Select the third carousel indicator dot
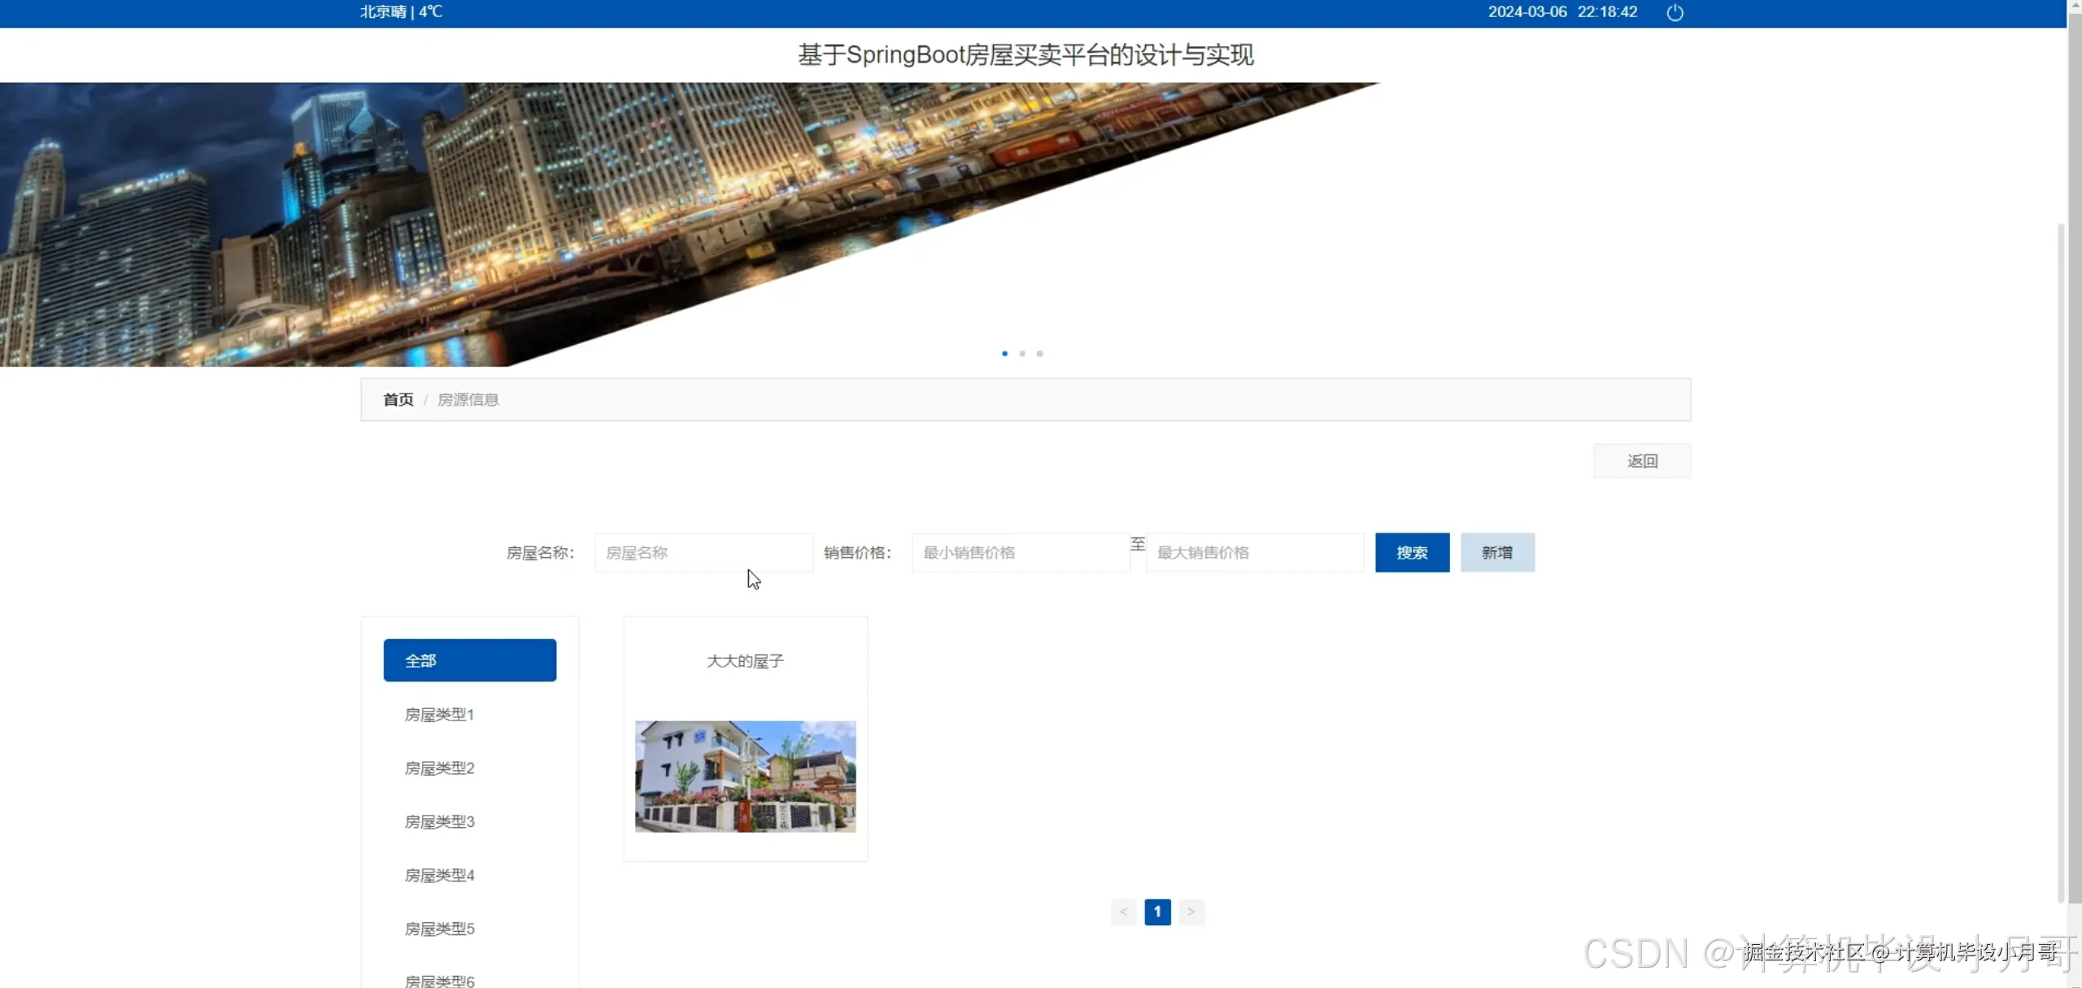The width and height of the screenshot is (2082, 988). (x=1039, y=354)
